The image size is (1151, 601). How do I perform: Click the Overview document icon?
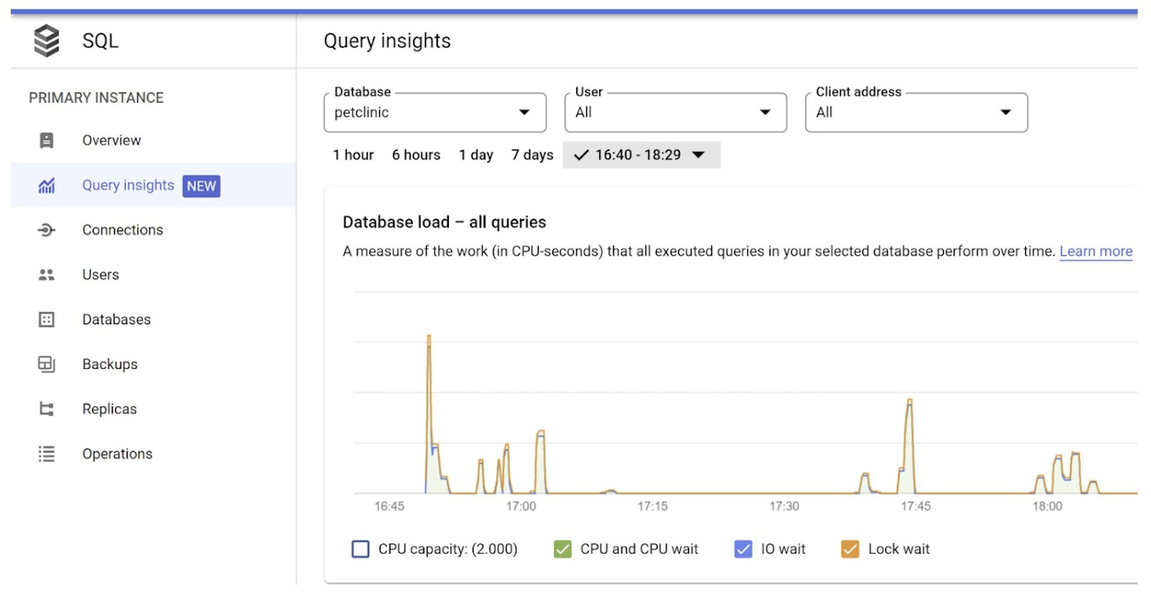pyautogui.click(x=47, y=140)
